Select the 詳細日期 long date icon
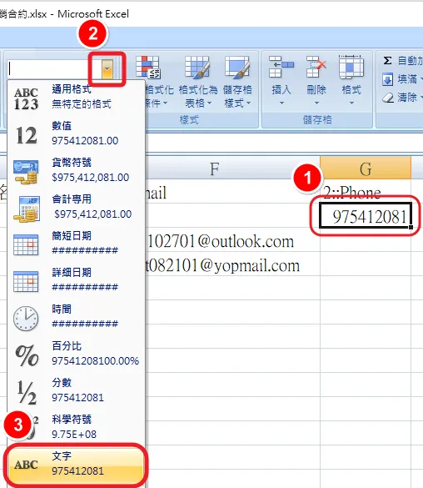Viewport: 423px width, 488px height. pyautogui.click(x=26, y=281)
